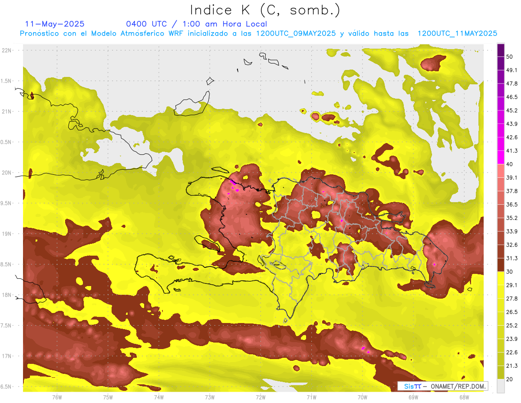
Task: Click "0400 UTC / 1:00 am Hora Local" text
Action: pyautogui.click(x=196, y=24)
